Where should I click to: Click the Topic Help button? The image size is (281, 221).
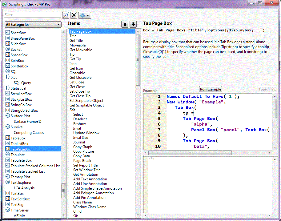pyautogui.click(x=267, y=89)
